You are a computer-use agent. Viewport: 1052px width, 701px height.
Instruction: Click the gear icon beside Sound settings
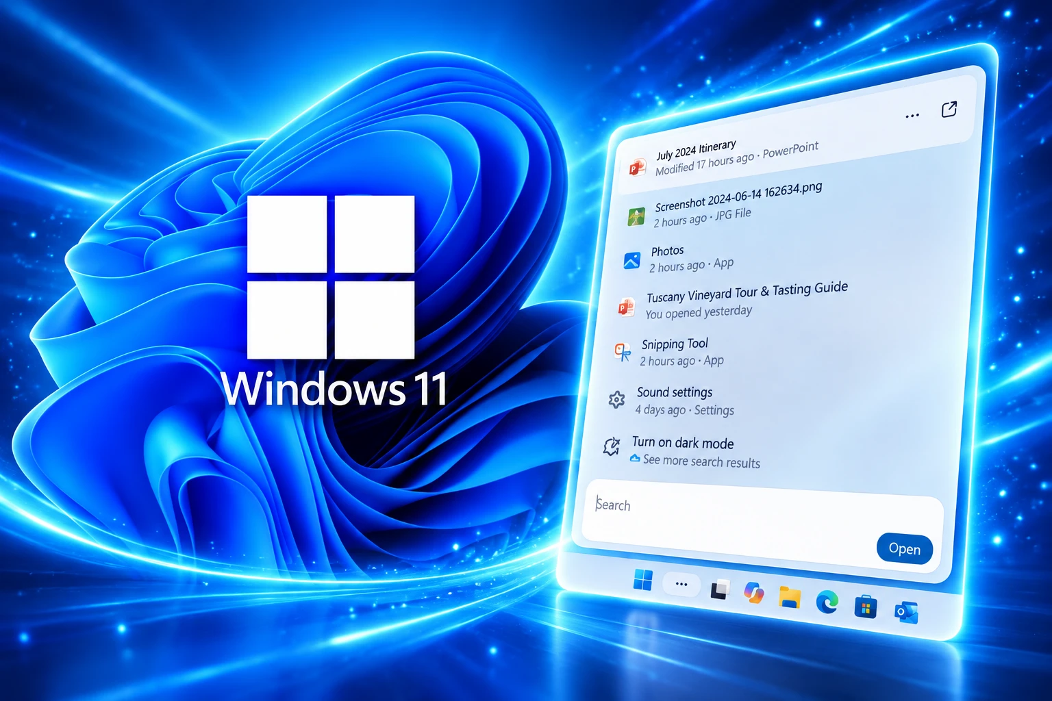pos(616,400)
